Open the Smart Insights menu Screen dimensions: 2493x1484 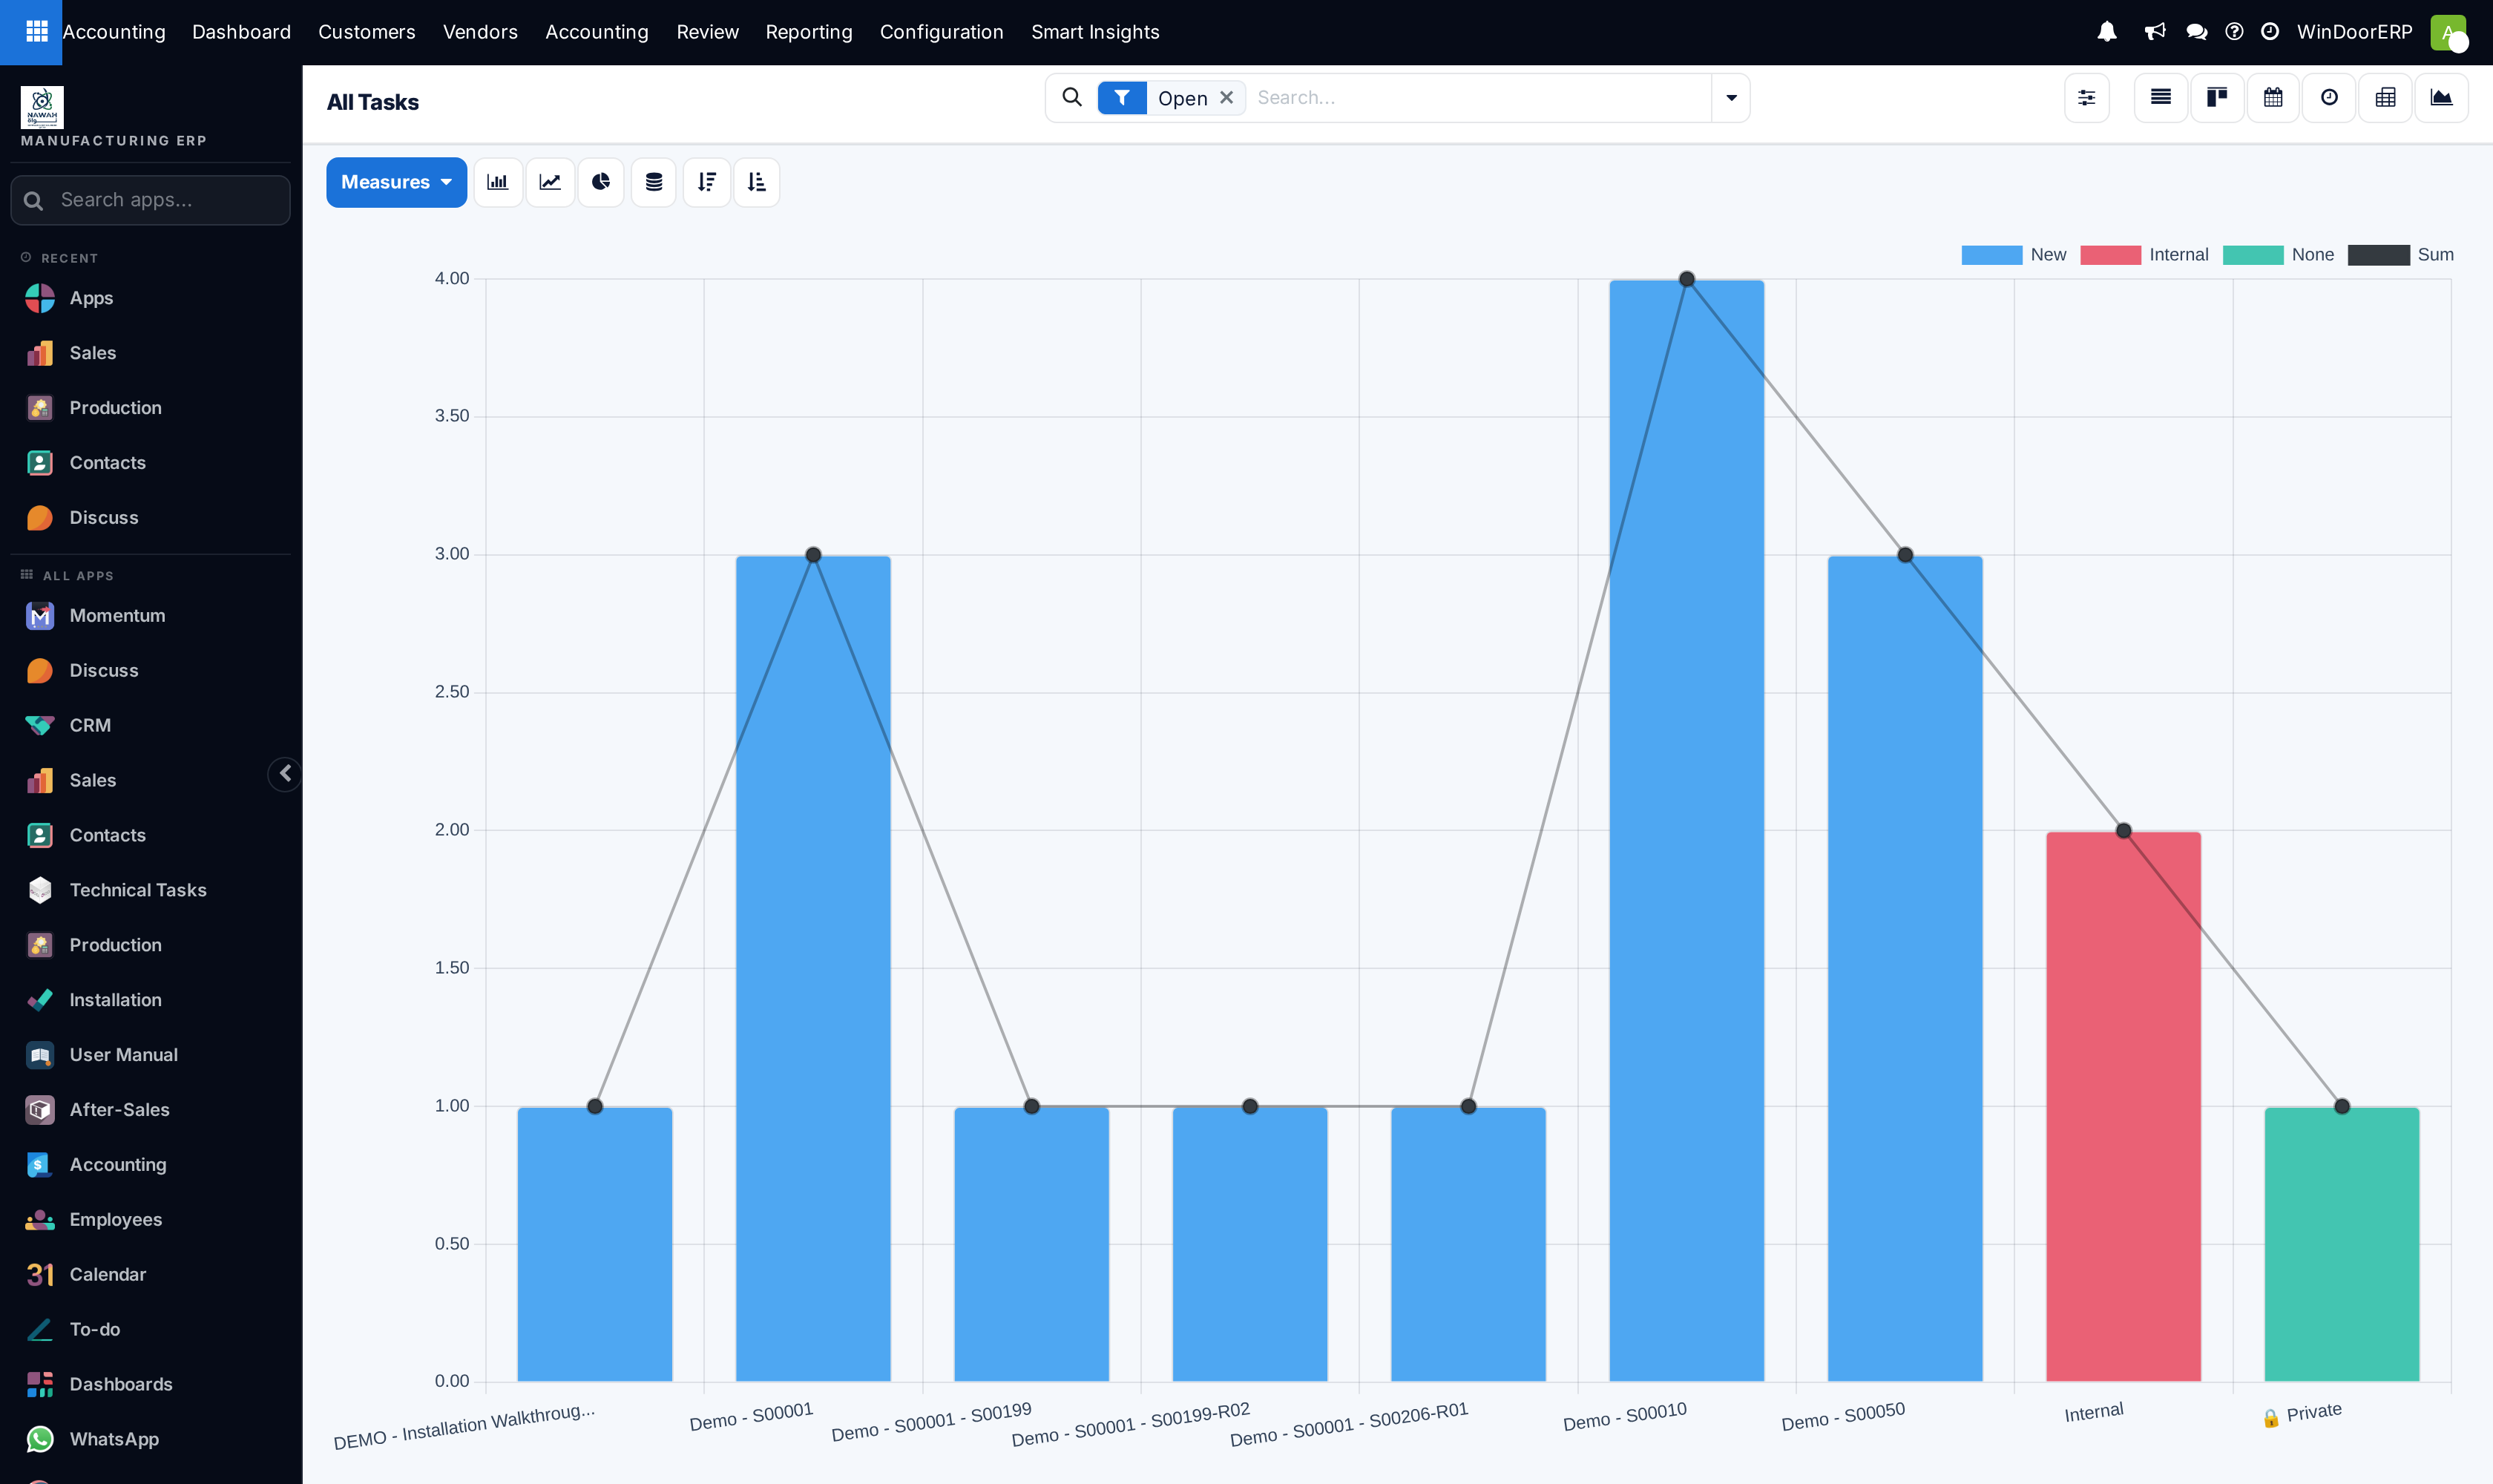[1095, 32]
